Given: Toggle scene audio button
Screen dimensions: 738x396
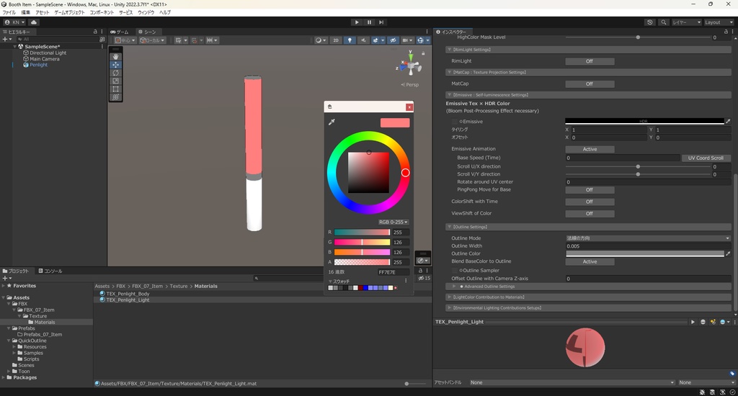Looking at the screenshot, I should point(363,40).
